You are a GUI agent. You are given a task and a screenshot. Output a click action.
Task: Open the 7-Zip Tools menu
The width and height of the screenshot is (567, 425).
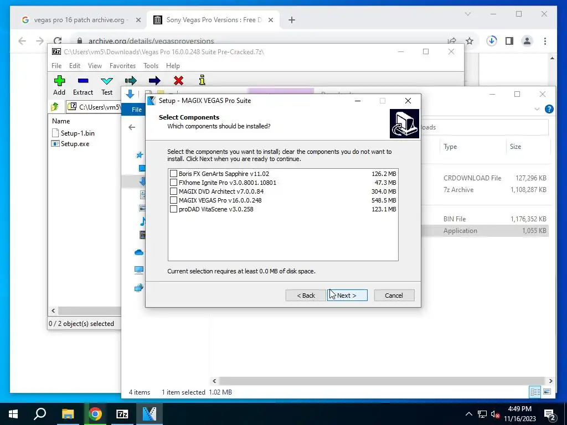point(151,66)
